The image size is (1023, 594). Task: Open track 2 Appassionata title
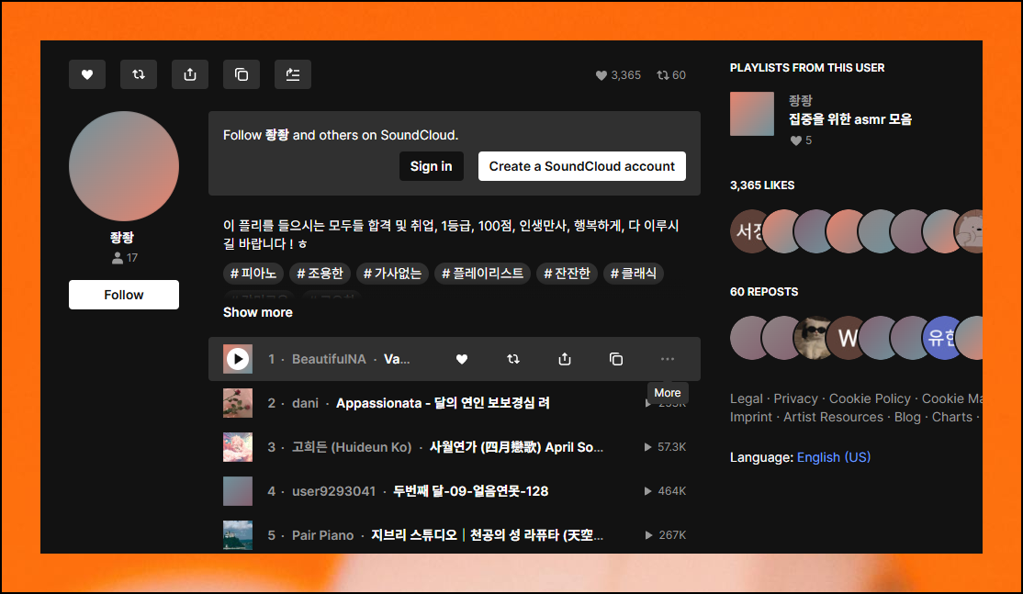443,403
